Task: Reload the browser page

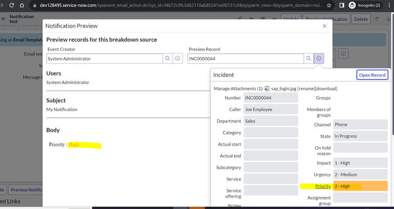Action: point(11,5)
